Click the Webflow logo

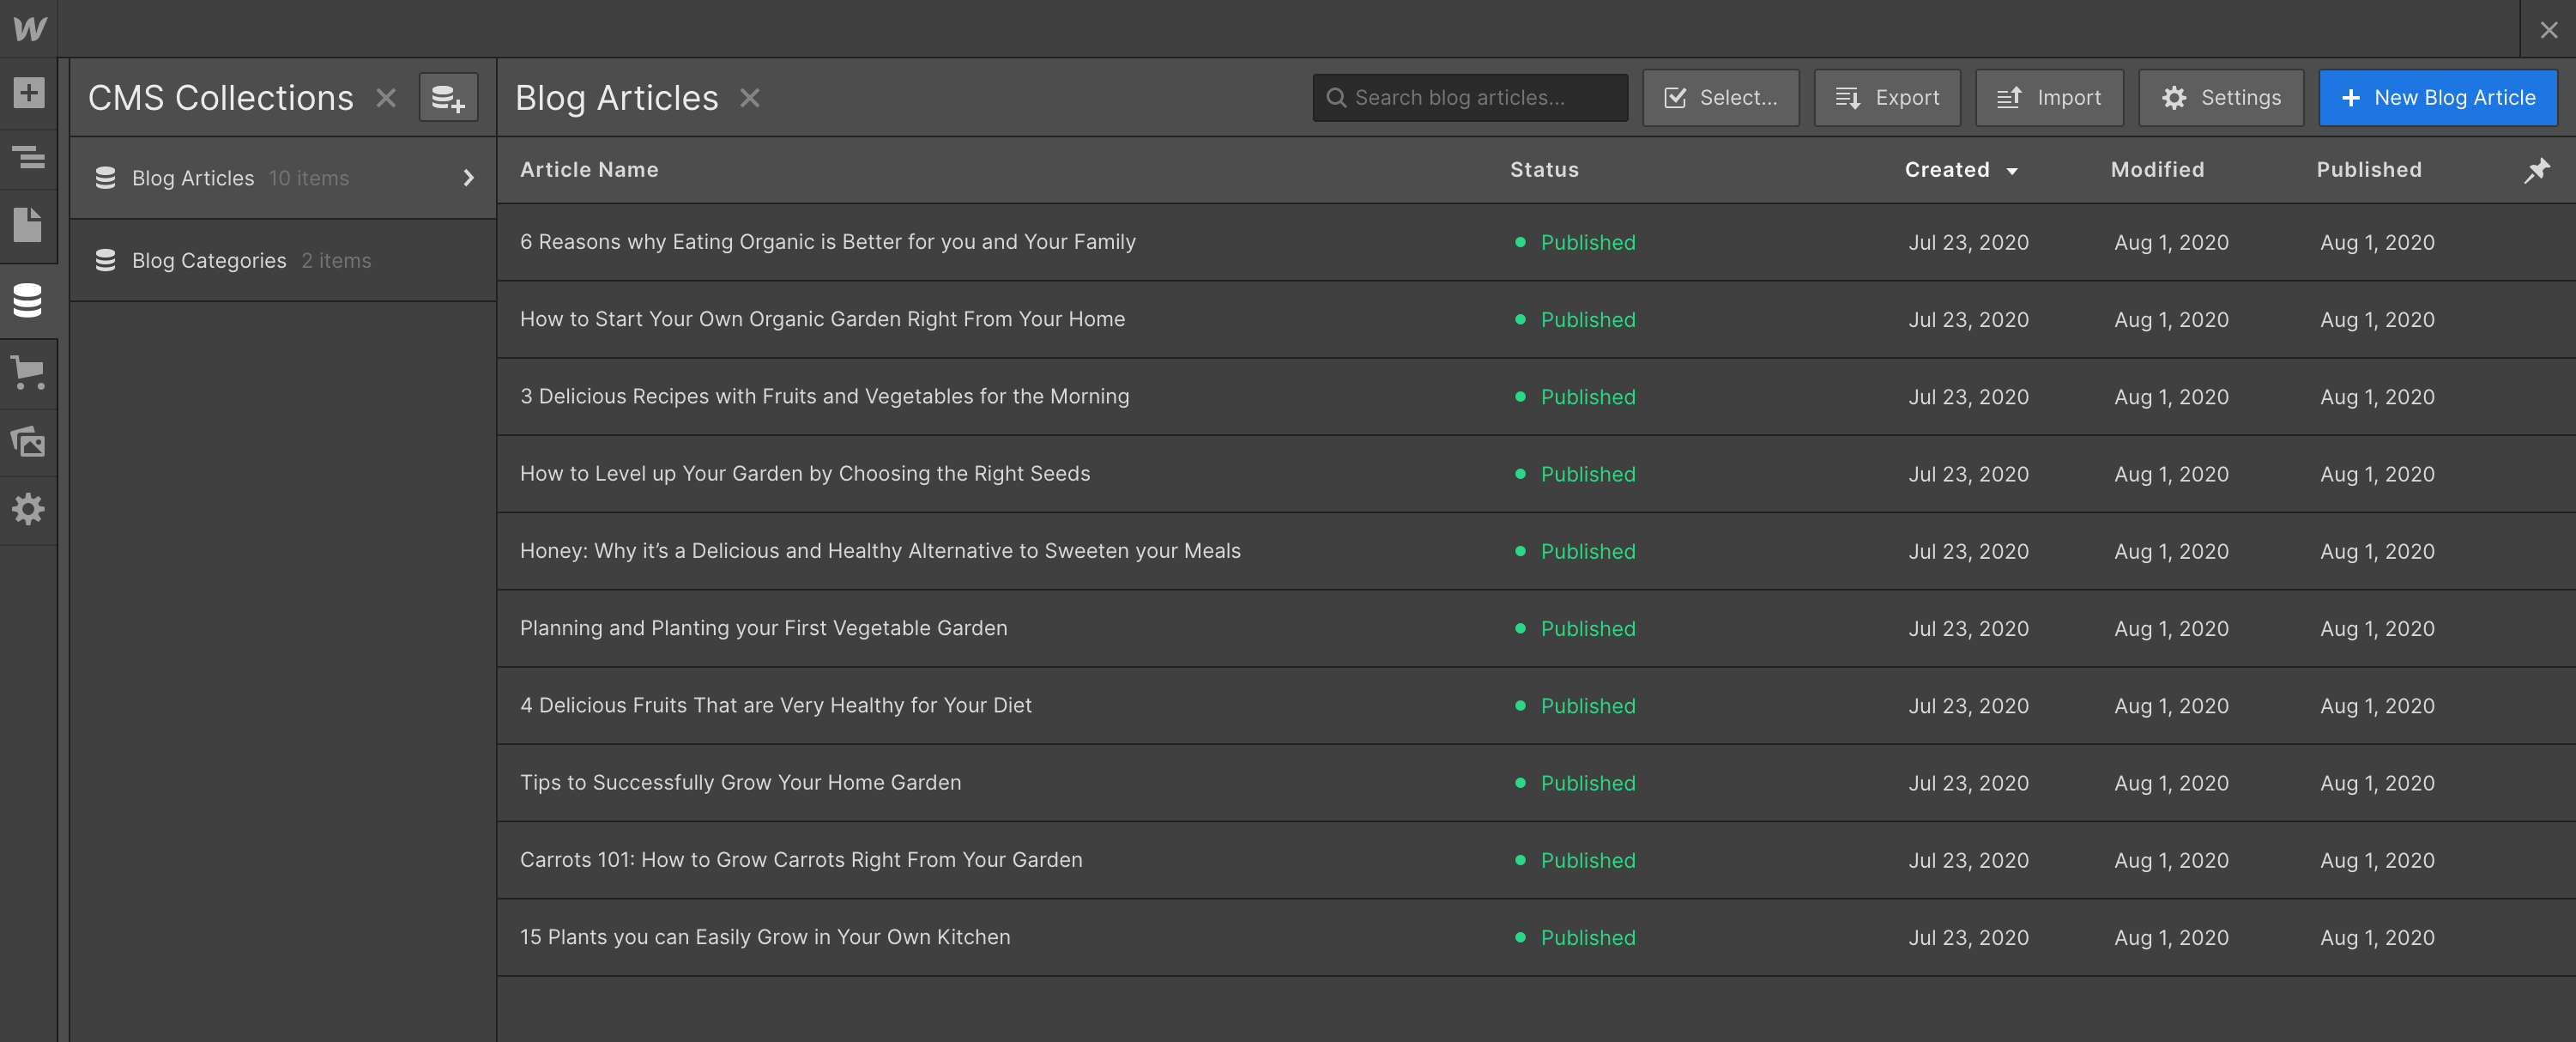click(x=28, y=28)
